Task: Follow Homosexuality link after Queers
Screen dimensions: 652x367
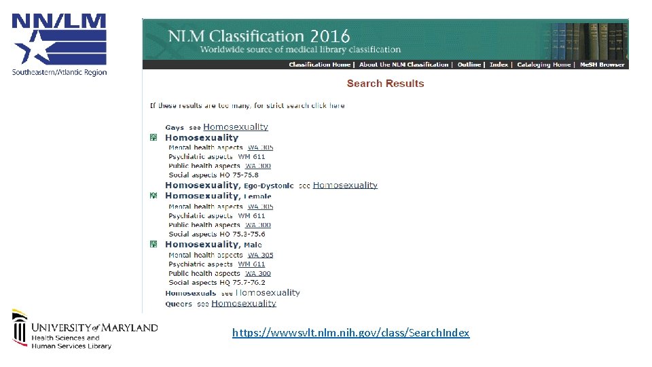Action: pos(244,303)
